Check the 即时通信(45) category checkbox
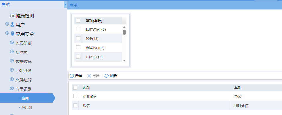The width and height of the screenshot is (282, 115). (x=78, y=29)
